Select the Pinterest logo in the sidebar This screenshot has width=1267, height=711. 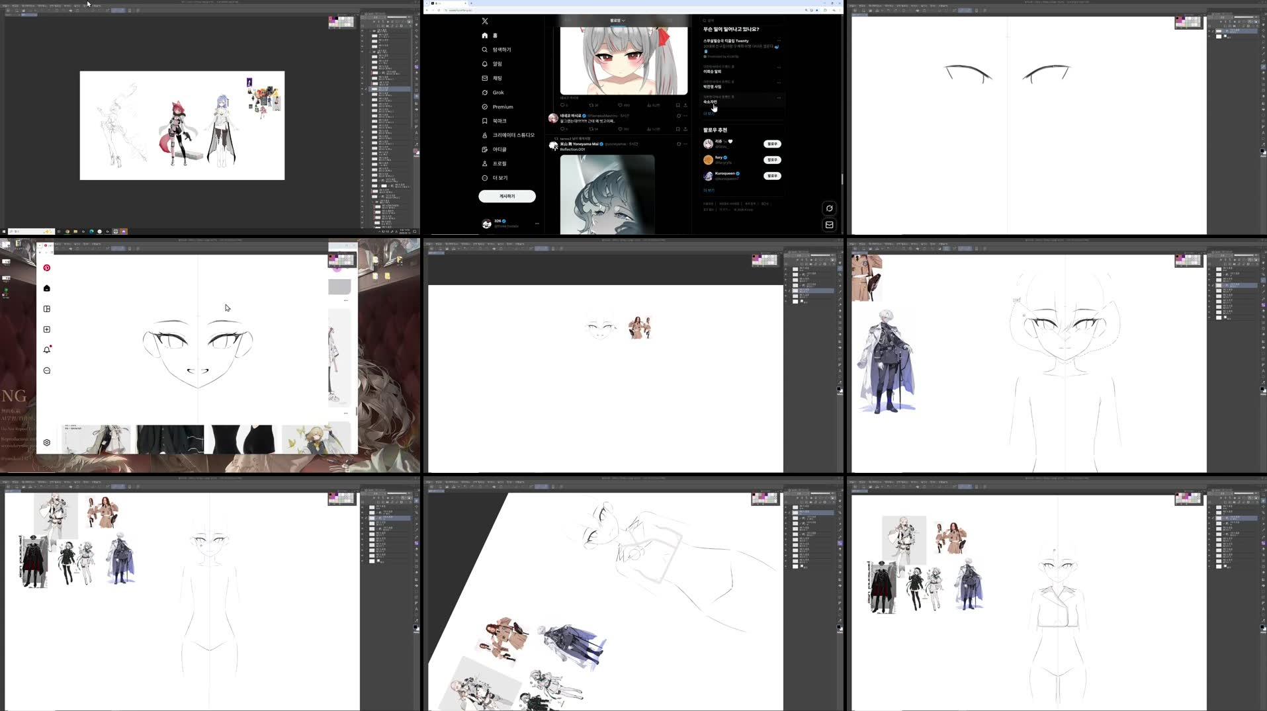click(46, 268)
